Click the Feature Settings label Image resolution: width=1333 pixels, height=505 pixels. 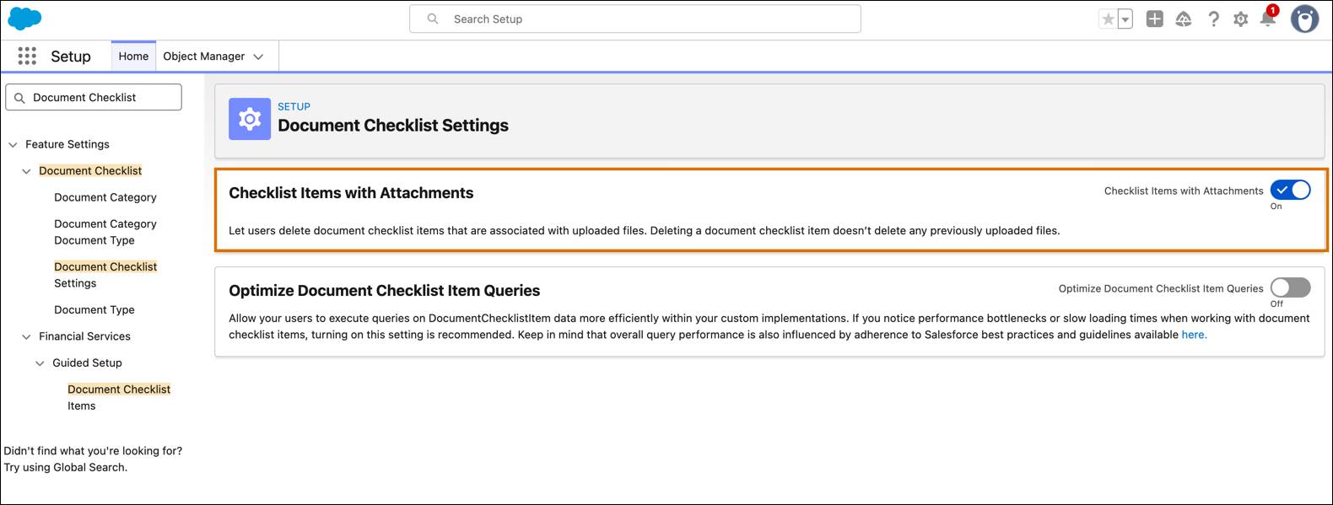tap(67, 144)
